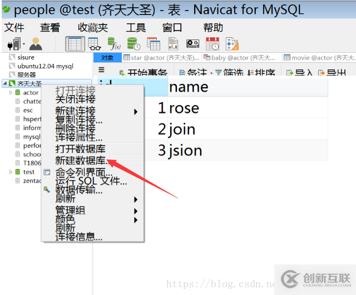Click the sisure connection icon
Viewport: 356px width, 295px height.
pyautogui.click(x=12, y=57)
